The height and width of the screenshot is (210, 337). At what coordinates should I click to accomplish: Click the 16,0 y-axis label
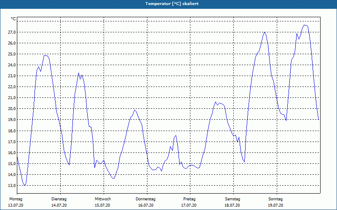click(x=12, y=152)
